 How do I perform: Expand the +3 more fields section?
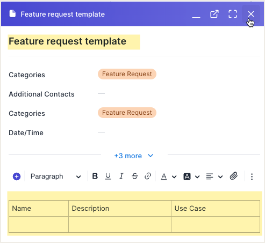[x=134, y=156]
